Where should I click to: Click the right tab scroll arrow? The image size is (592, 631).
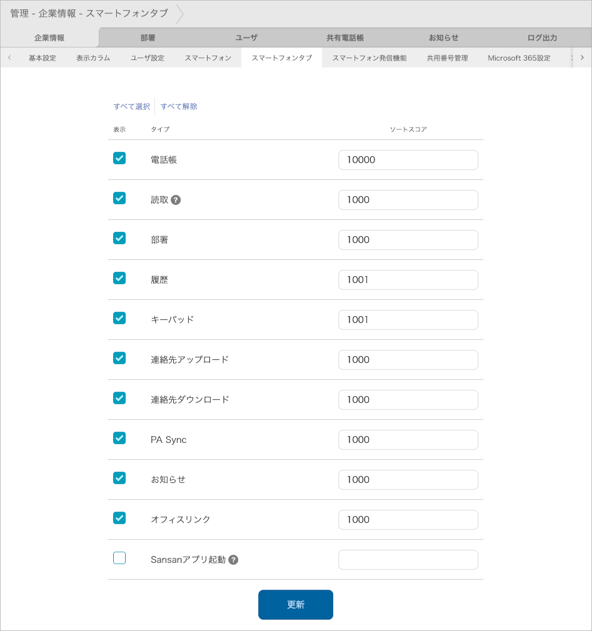pos(582,57)
